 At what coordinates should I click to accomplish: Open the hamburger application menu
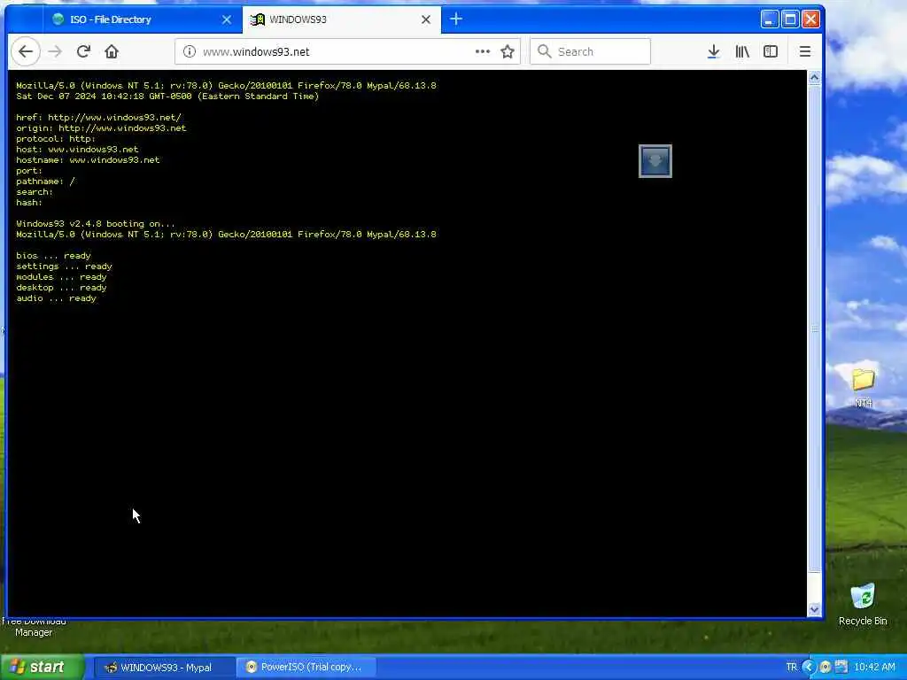804,51
